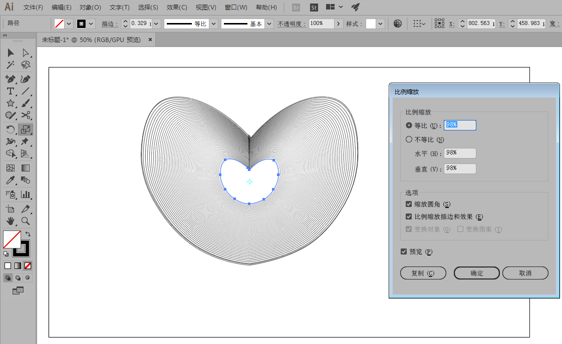Select the Rotate tool
Image resolution: width=562 pixels, height=344 pixels.
click(x=11, y=129)
